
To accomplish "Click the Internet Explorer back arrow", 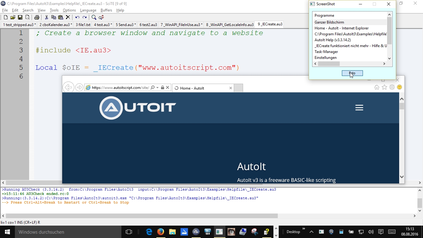I will pyautogui.click(x=68, y=88).
